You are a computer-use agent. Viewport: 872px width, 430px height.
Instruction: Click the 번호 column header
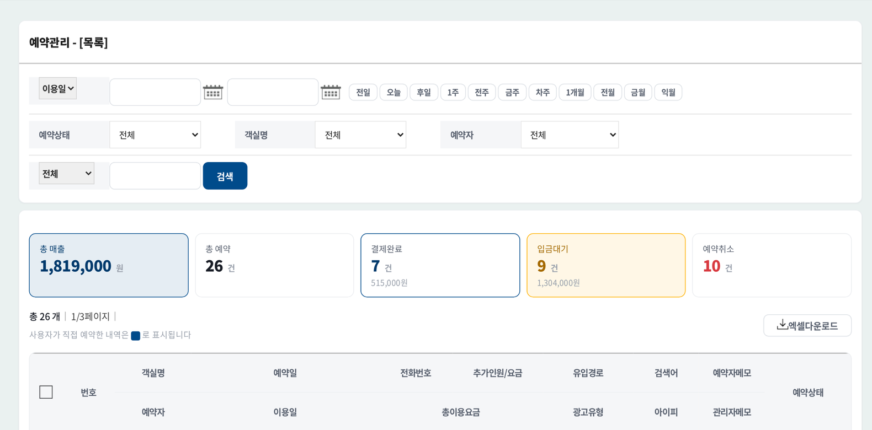tap(89, 393)
